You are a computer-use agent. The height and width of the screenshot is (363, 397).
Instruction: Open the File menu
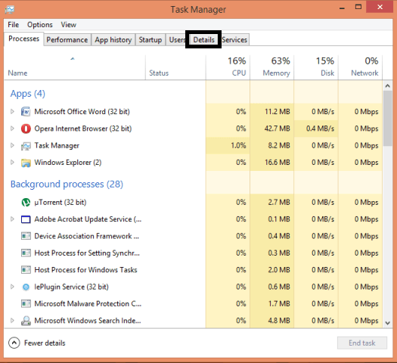[13, 25]
